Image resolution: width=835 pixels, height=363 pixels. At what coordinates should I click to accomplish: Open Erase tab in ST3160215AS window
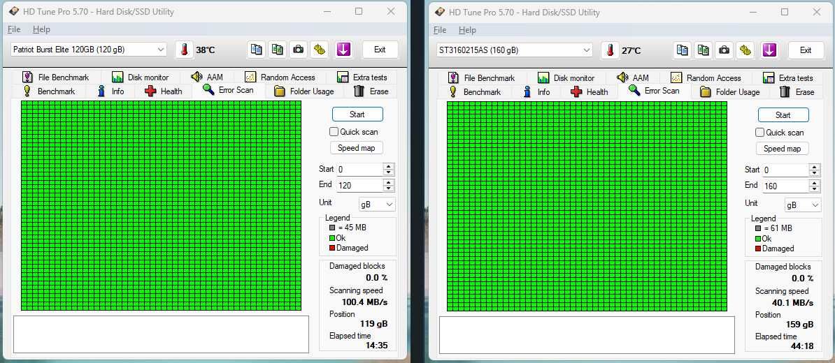point(797,92)
